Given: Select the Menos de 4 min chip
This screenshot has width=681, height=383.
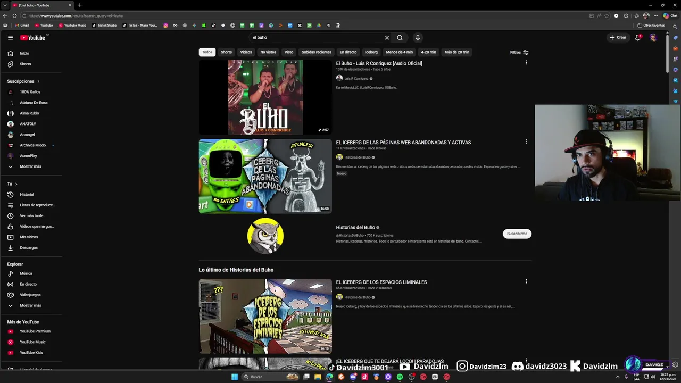Looking at the screenshot, I should tap(399, 52).
